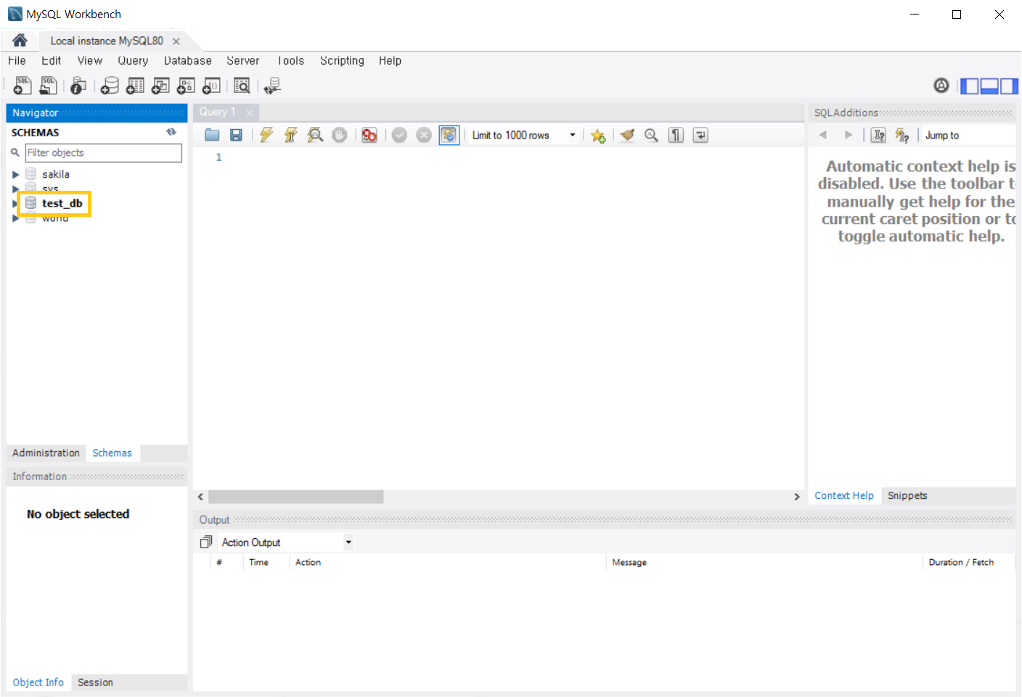Create a new schema icon

tap(110, 86)
